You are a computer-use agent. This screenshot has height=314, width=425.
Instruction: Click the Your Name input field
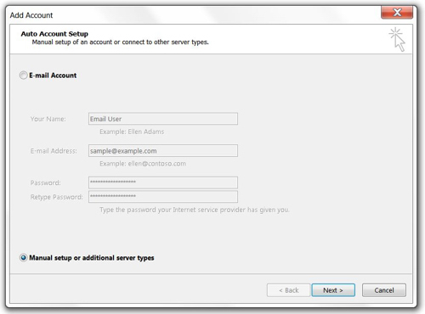point(163,119)
